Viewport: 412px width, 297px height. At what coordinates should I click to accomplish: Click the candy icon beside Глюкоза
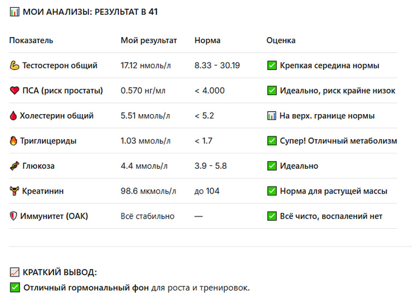15,166
